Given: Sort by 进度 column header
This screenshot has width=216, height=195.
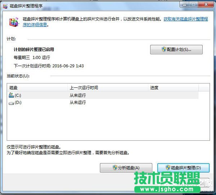Looking at the screenshot, I should pyautogui.click(x=173, y=87).
